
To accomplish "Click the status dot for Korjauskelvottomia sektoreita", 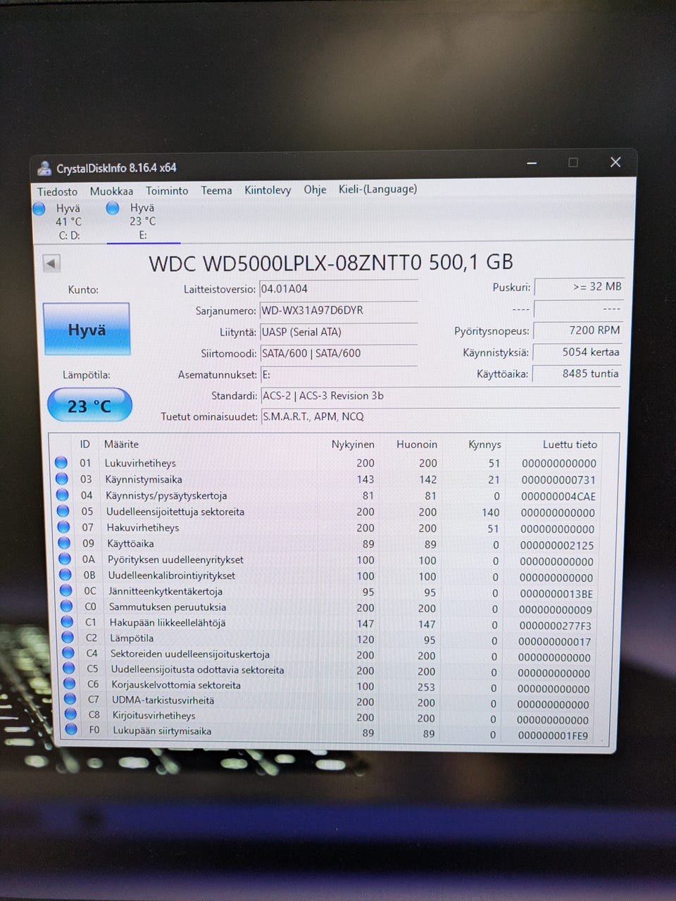I will [x=69, y=683].
